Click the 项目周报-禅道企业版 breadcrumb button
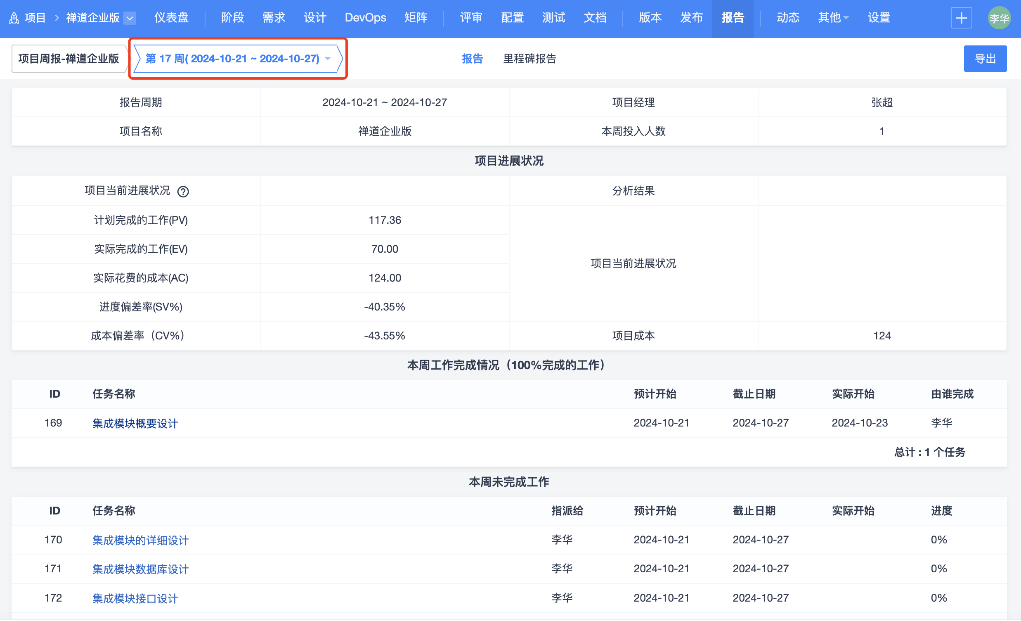 (x=69, y=59)
